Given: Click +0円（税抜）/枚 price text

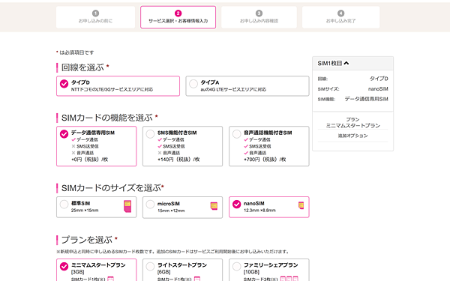Looking at the screenshot, I should [x=89, y=160].
